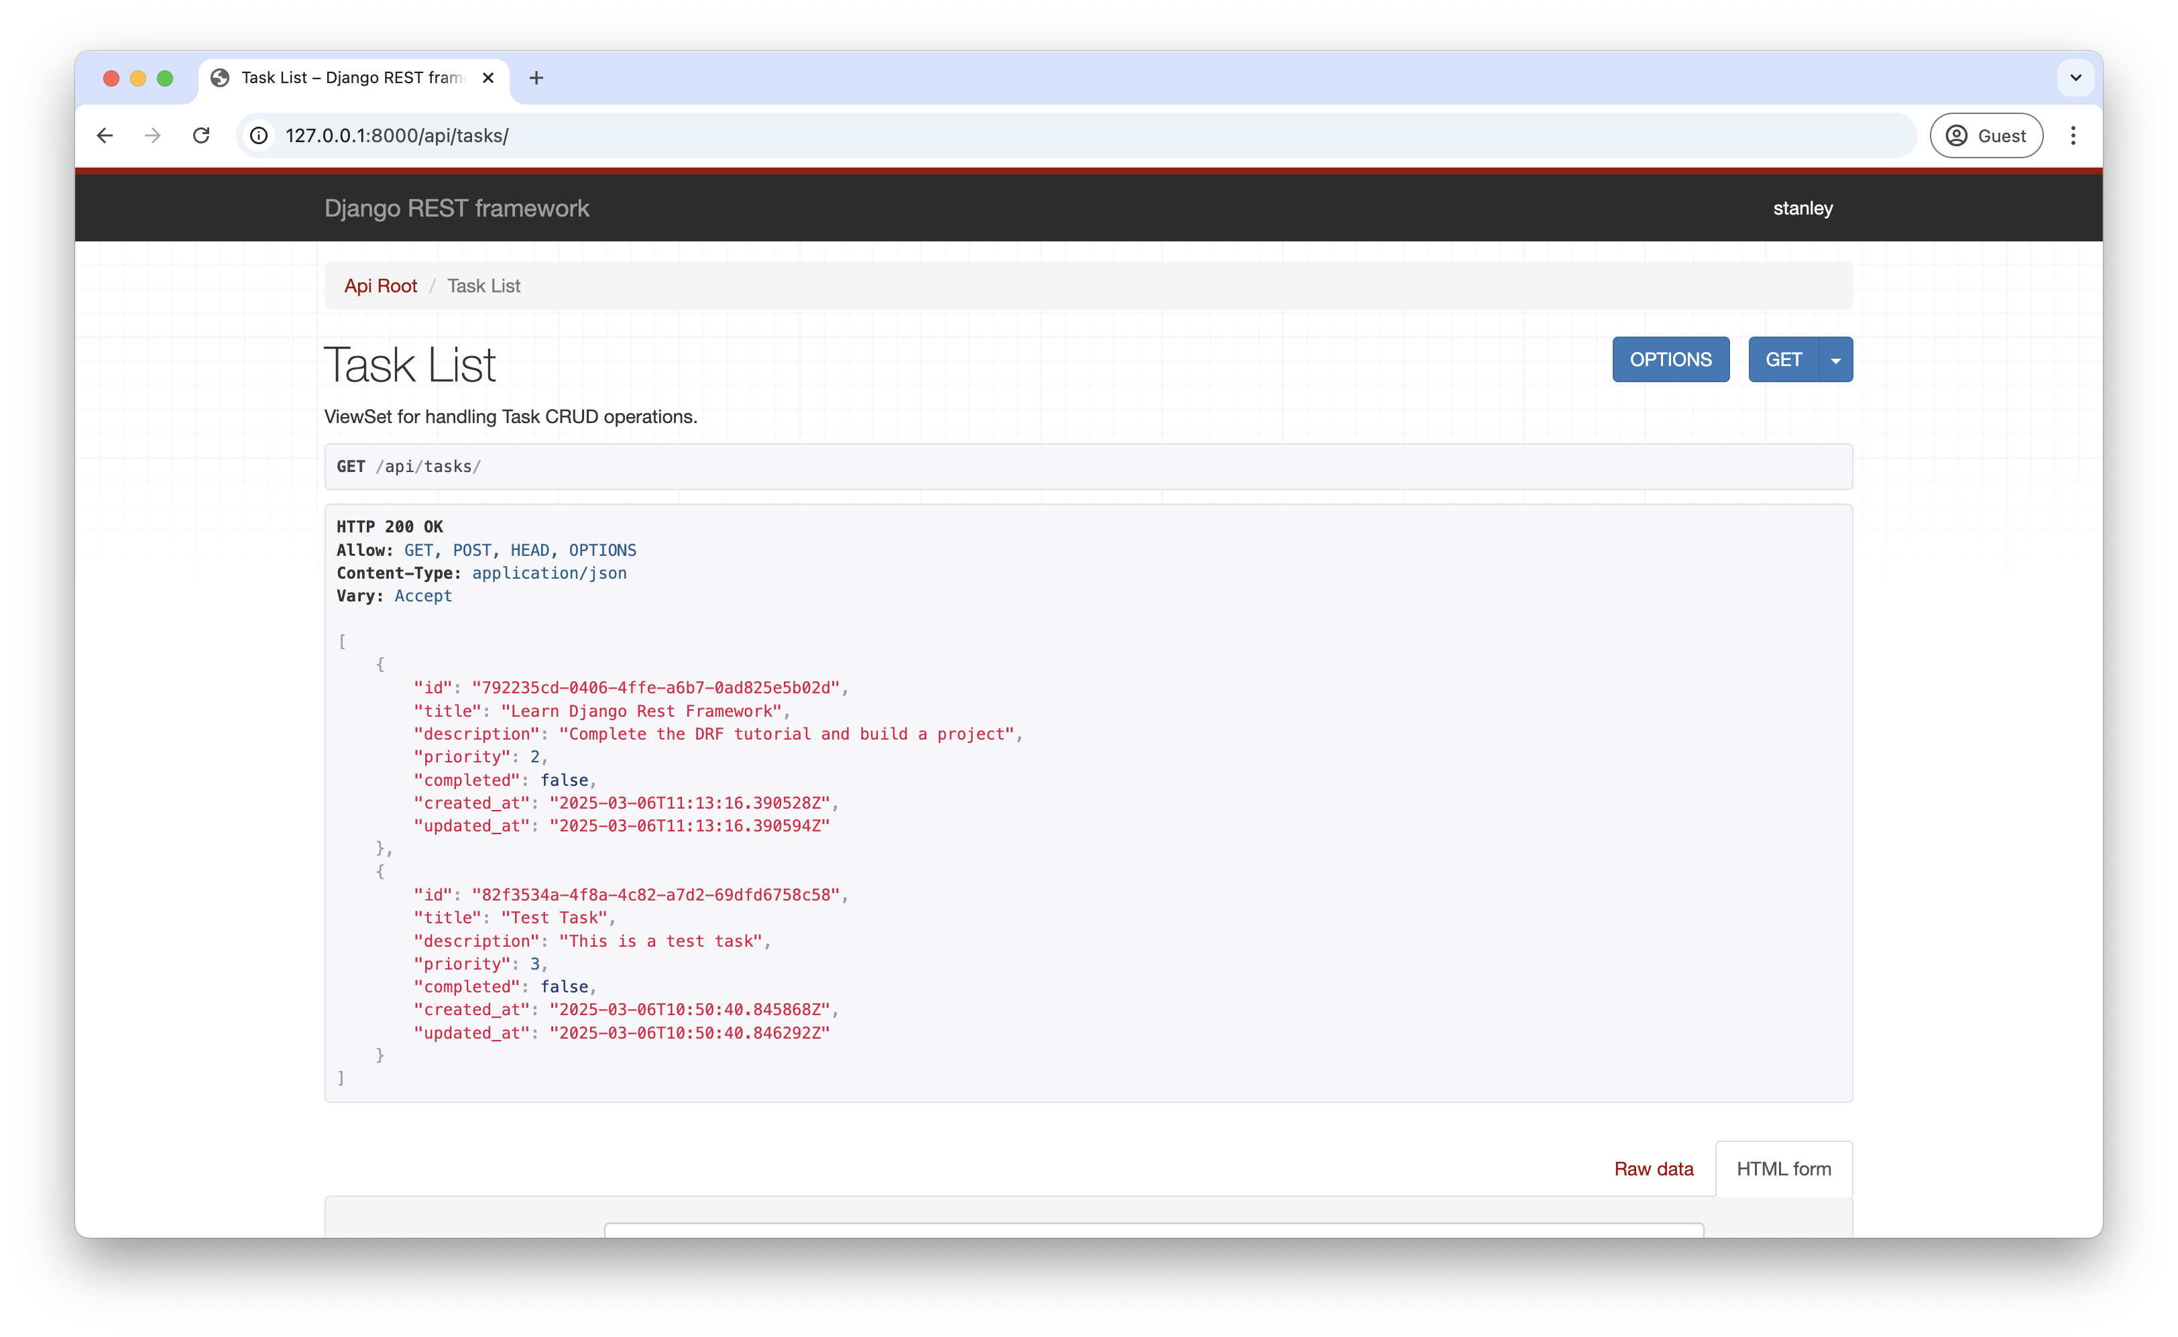The image size is (2178, 1337).
Task: Click the ViewSet description text
Action: (x=510, y=416)
